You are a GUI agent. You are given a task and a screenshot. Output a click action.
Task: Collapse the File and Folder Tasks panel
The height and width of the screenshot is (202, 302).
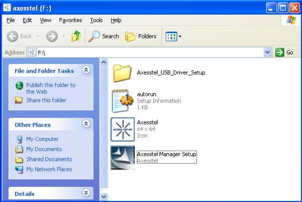(x=86, y=70)
